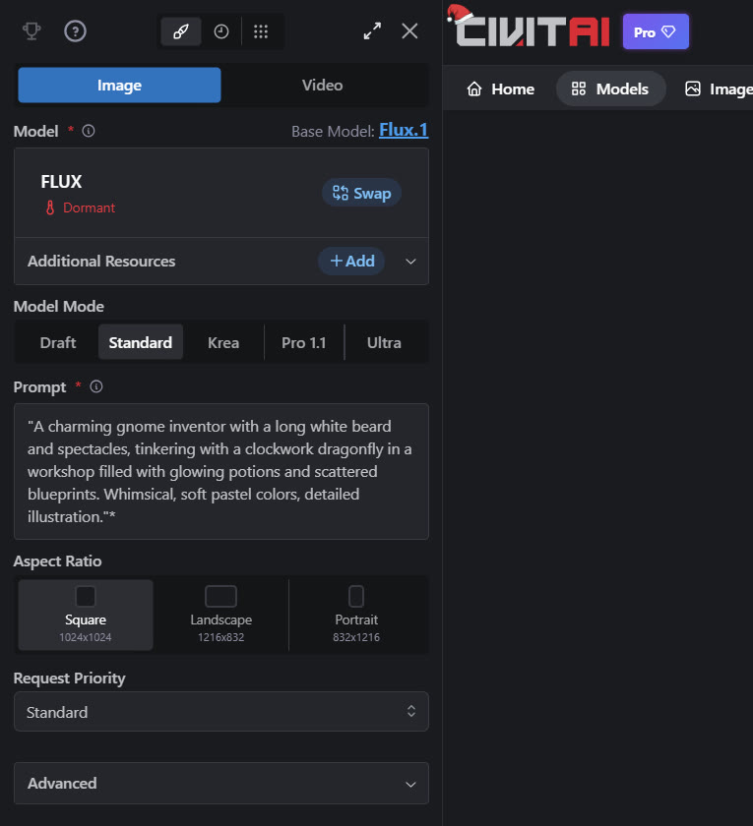Swap the FLUX model
Viewport: 753px width, 826px height.
coord(361,193)
